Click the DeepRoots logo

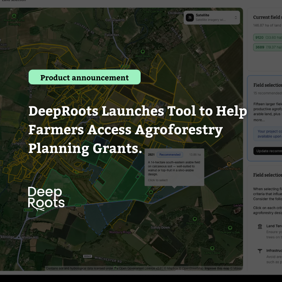coord(46,197)
